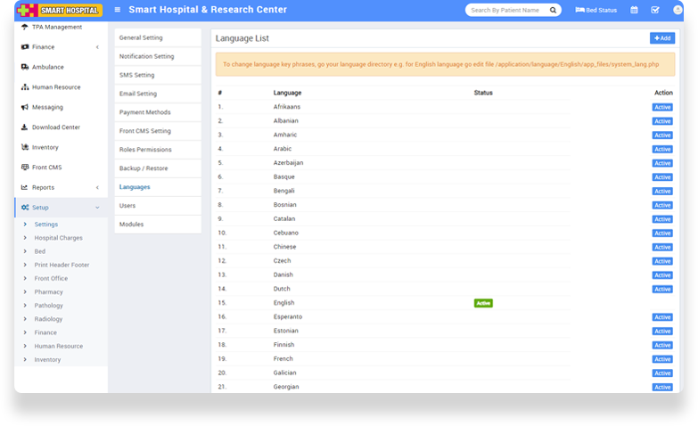The image size is (698, 426).
Task: Activate the Afrikaans language
Action: pyautogui.click(x=661, y=107)
